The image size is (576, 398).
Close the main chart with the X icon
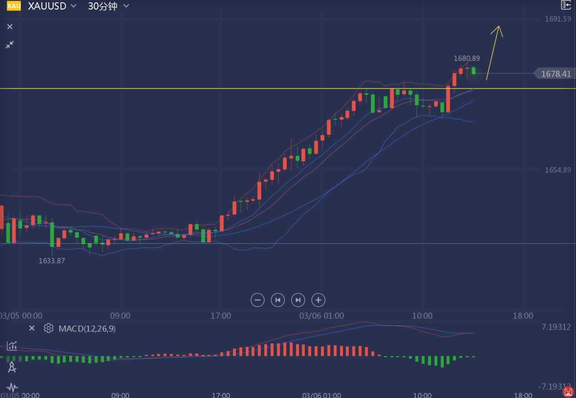(x=10, y=27)
